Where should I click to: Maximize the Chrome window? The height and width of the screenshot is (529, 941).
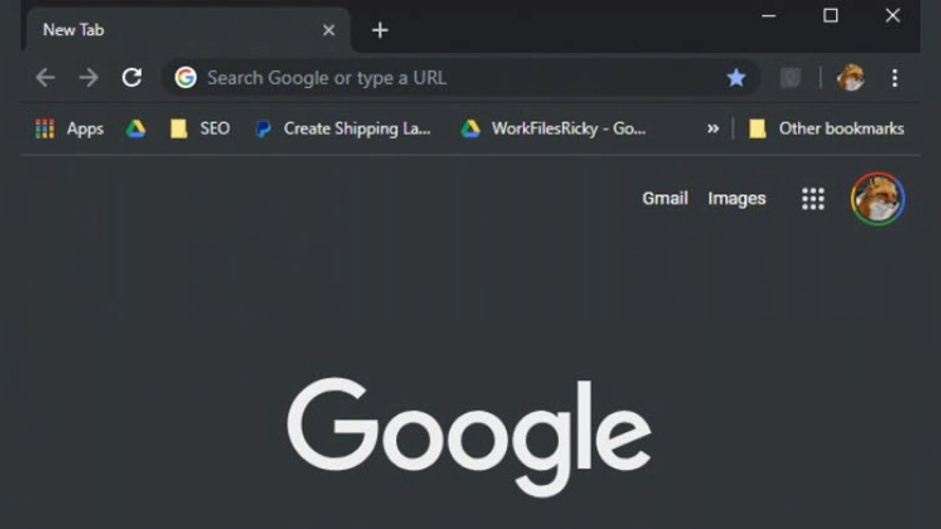(830, 16)
